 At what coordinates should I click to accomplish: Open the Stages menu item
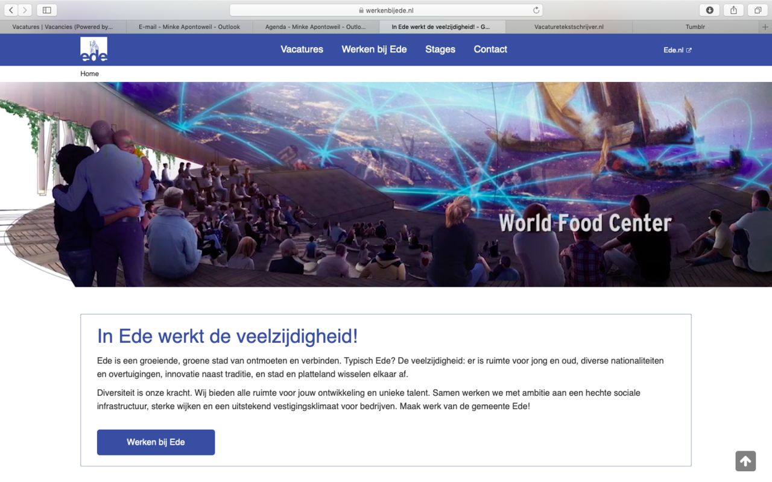pyautogui.click(x=440, y=49)
